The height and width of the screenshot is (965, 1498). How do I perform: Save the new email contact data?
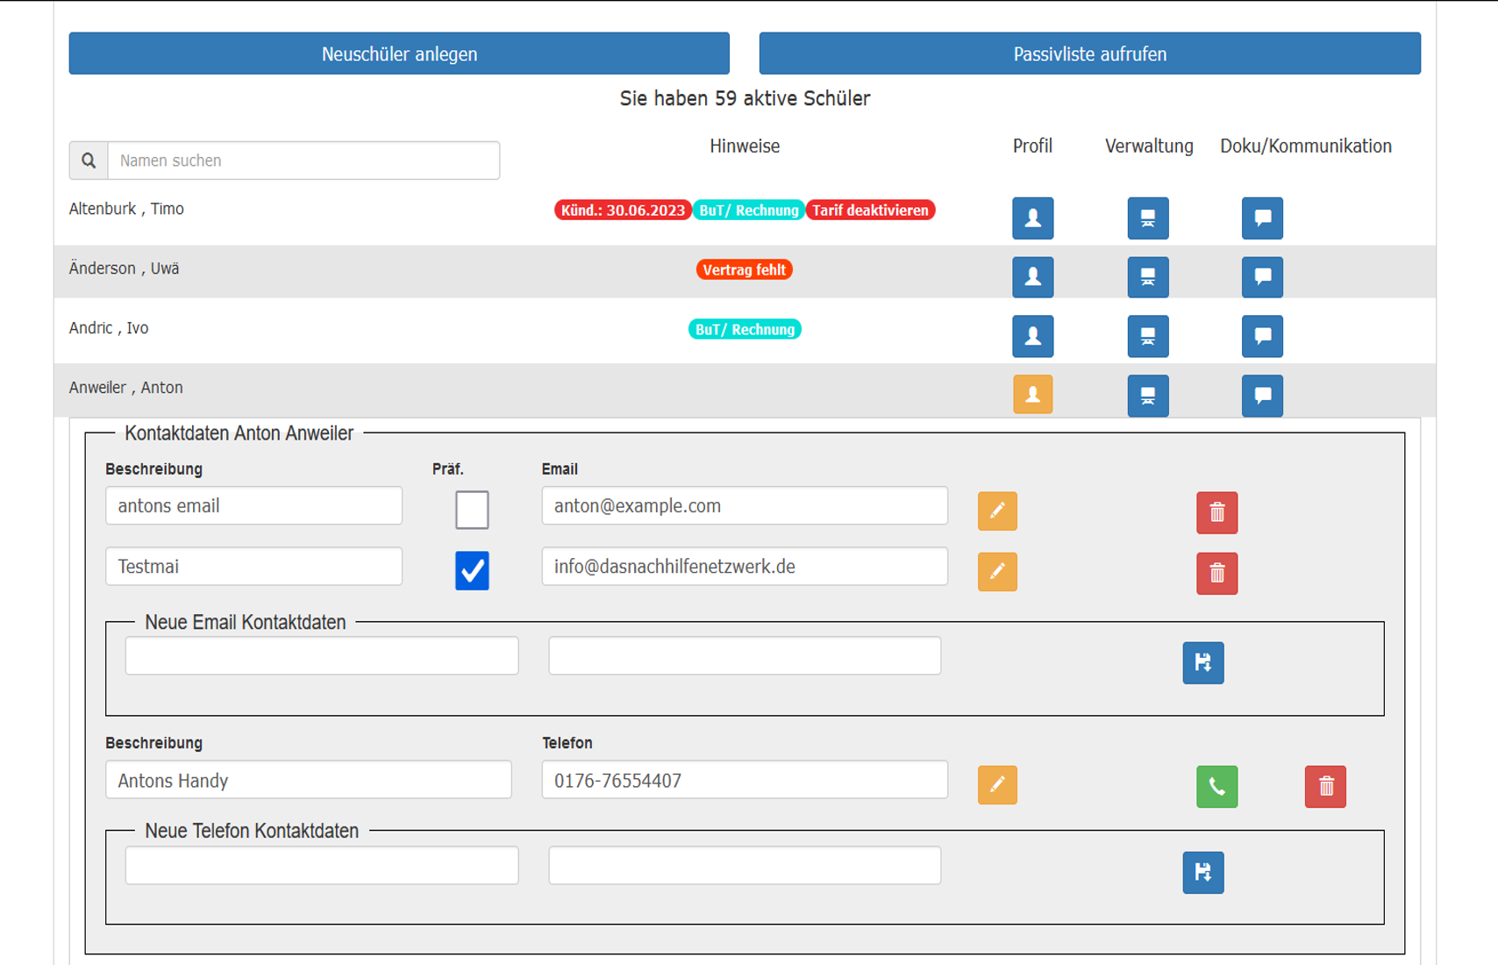pos(1202,662)
